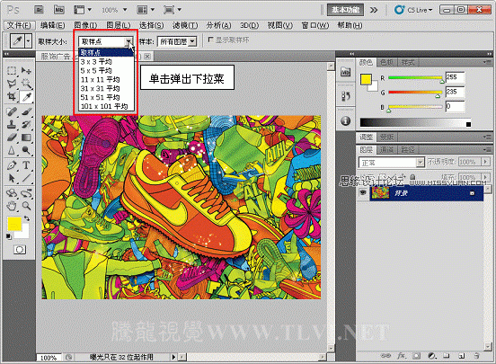Select the Polygonal Lasso tool
The image size is (496, 364).
[12, 84]
